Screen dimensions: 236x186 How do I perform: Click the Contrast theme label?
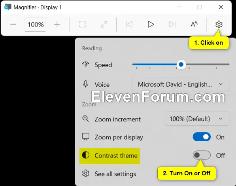pos(116,156)
